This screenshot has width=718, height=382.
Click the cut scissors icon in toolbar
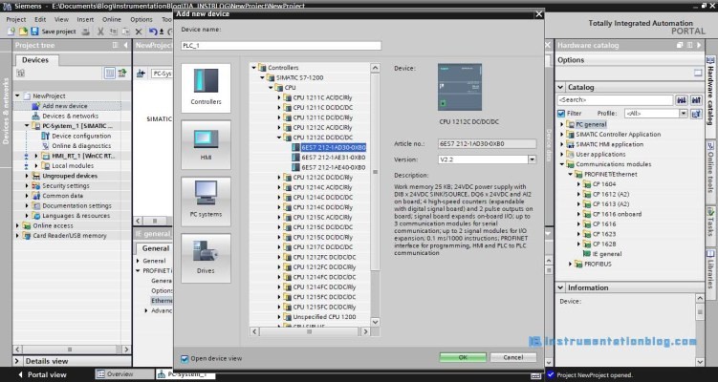coord(98,32)
